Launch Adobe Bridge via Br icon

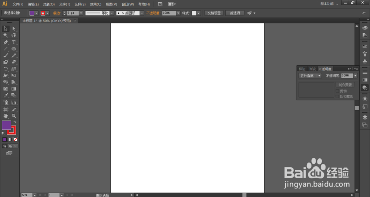160,4
